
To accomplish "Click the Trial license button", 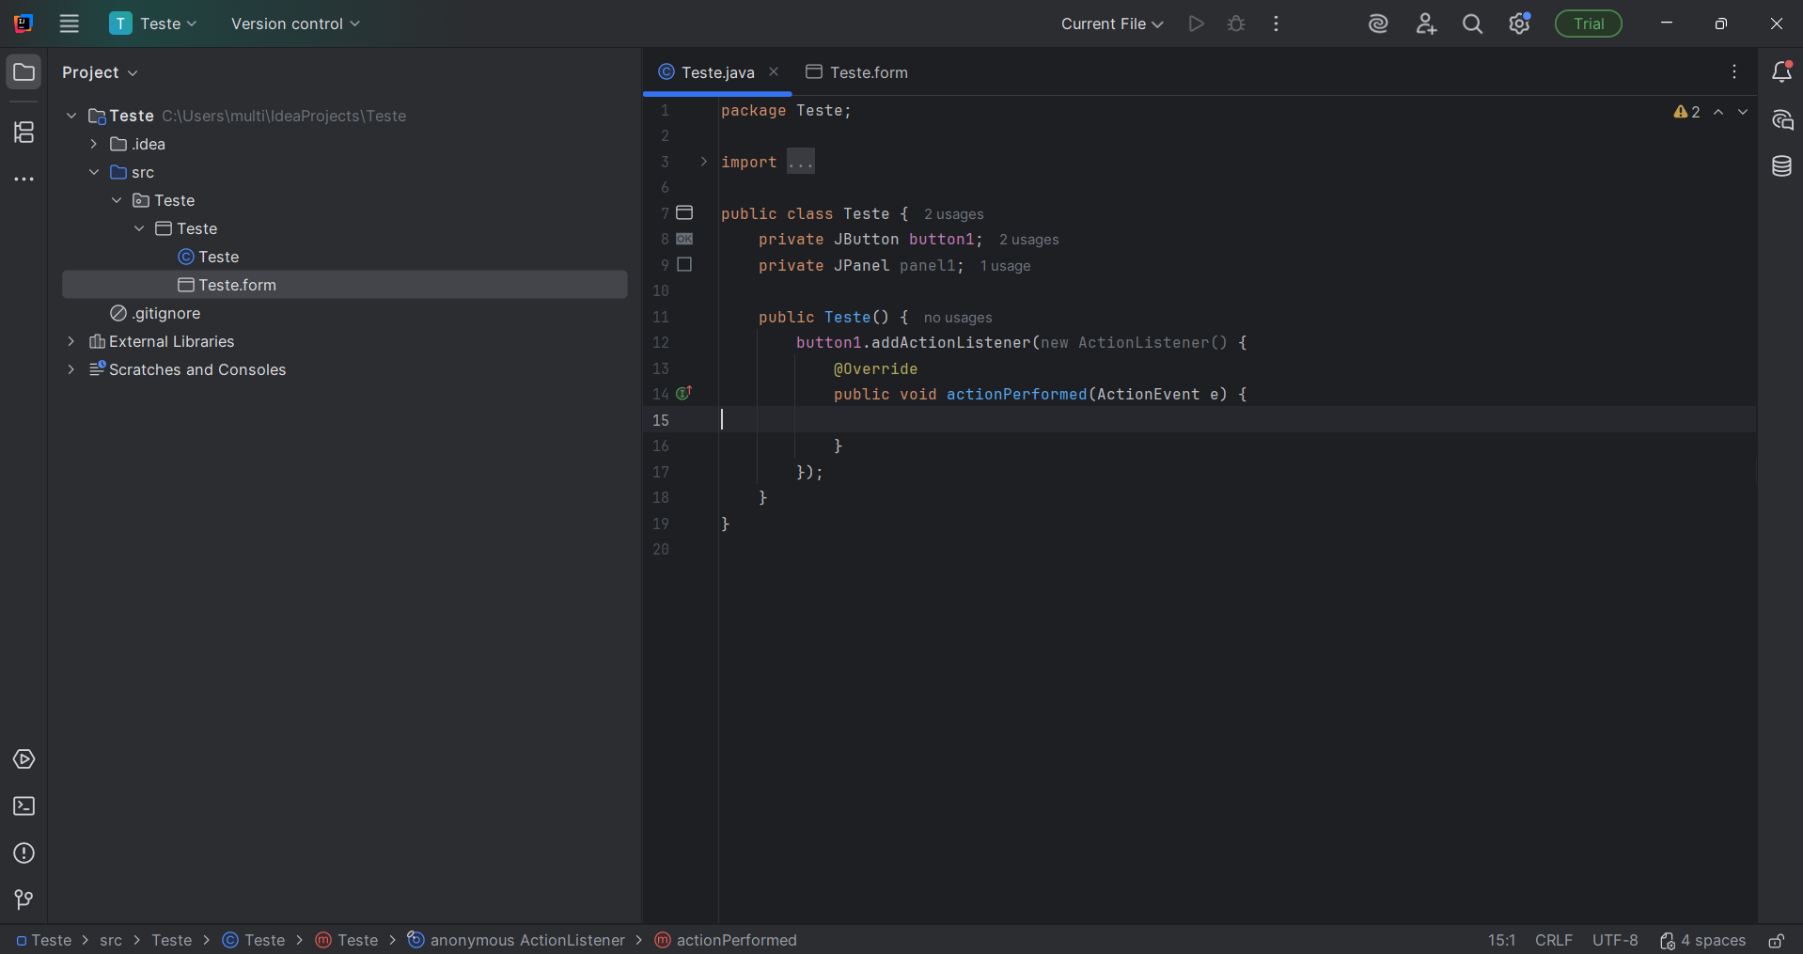I will (1588, 24).
